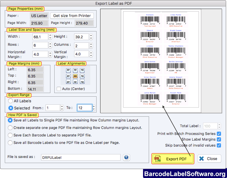Edit the Rows field

(x=40, y=45)
